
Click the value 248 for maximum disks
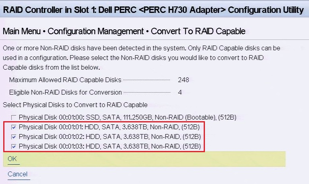(183, 80)
